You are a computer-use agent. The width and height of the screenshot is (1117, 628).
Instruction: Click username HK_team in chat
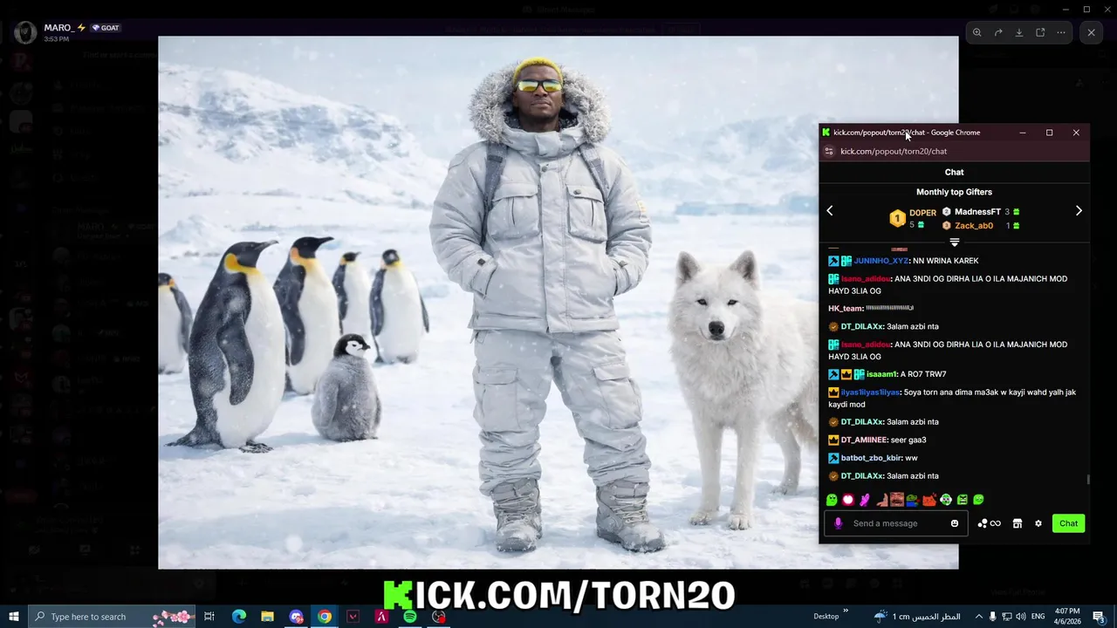click(846, 309)
